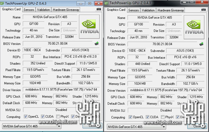This screenshot has width=209, height=132.
Task: Click PCI-E x16 @ x16 field in right window
Action: (x=185, y=57)
